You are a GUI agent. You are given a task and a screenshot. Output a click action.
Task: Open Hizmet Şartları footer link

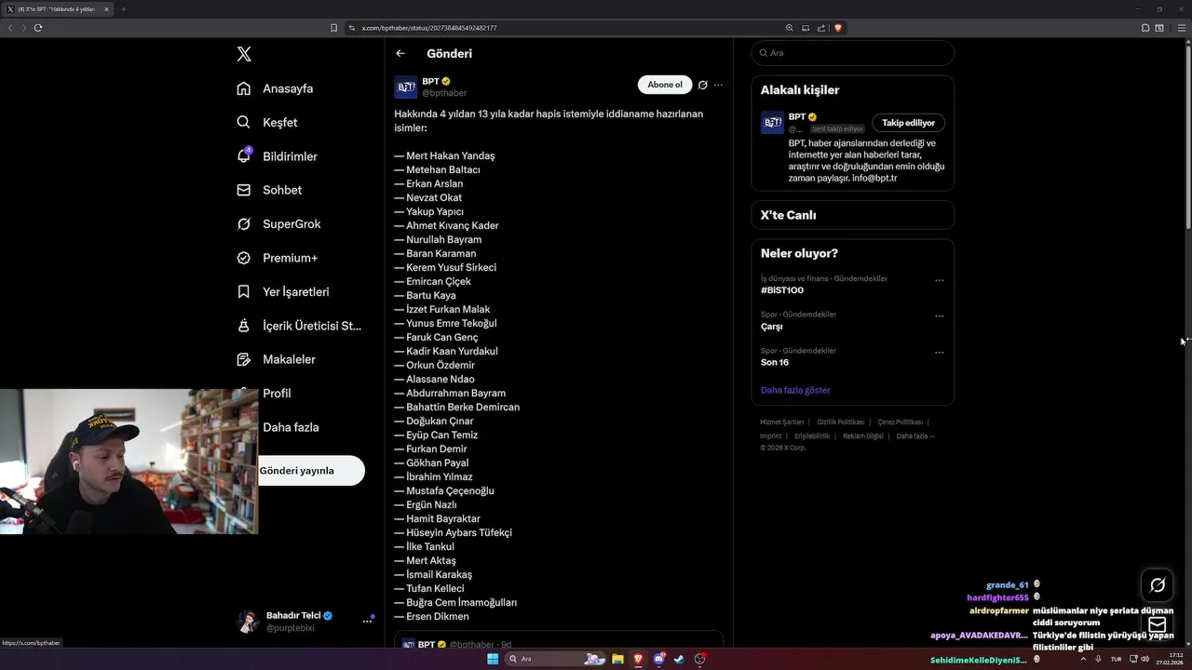pyautogui.click(x=781, y=422)
